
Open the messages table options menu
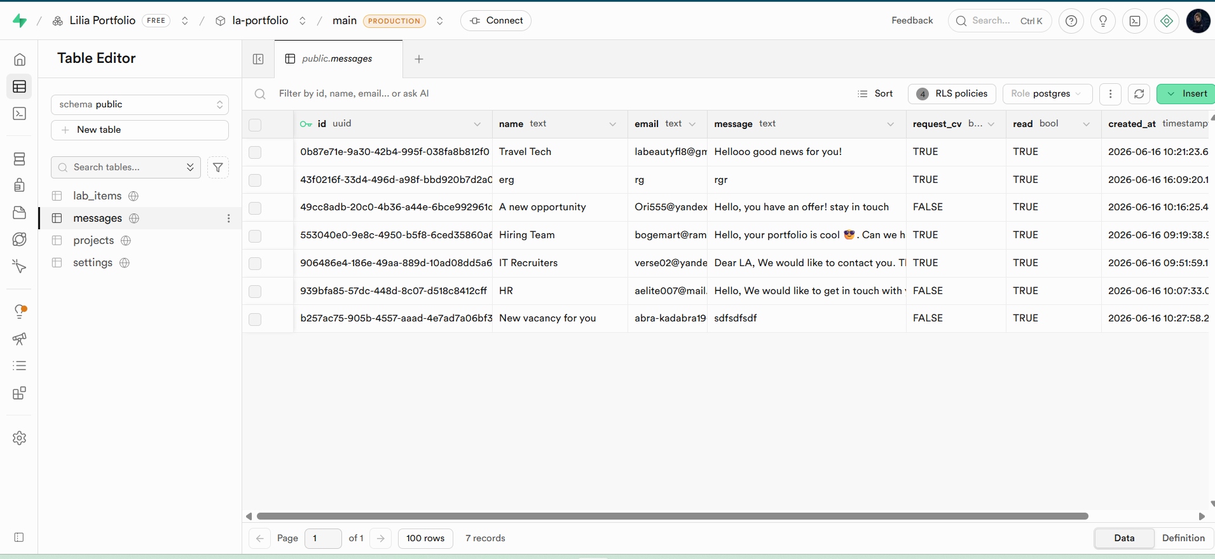(229, 219)
